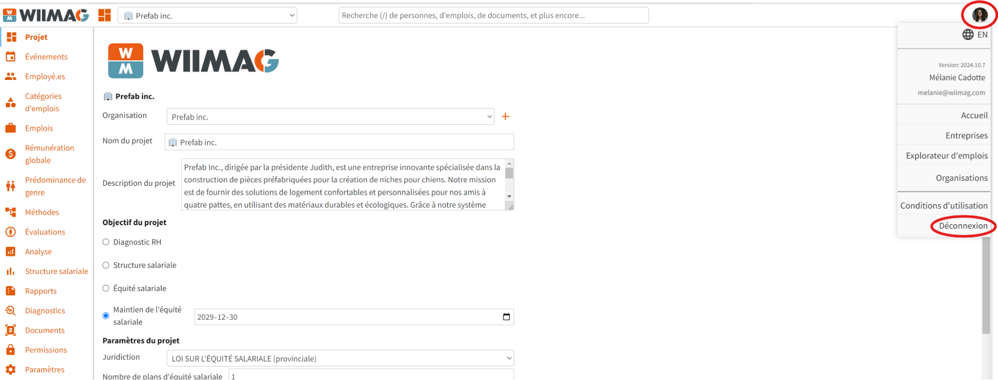Click the Paramètres gear icon

pyautogui.click(x=10, y=370)
